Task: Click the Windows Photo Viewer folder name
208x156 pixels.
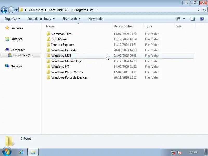Action: click(x=67, y=72)
